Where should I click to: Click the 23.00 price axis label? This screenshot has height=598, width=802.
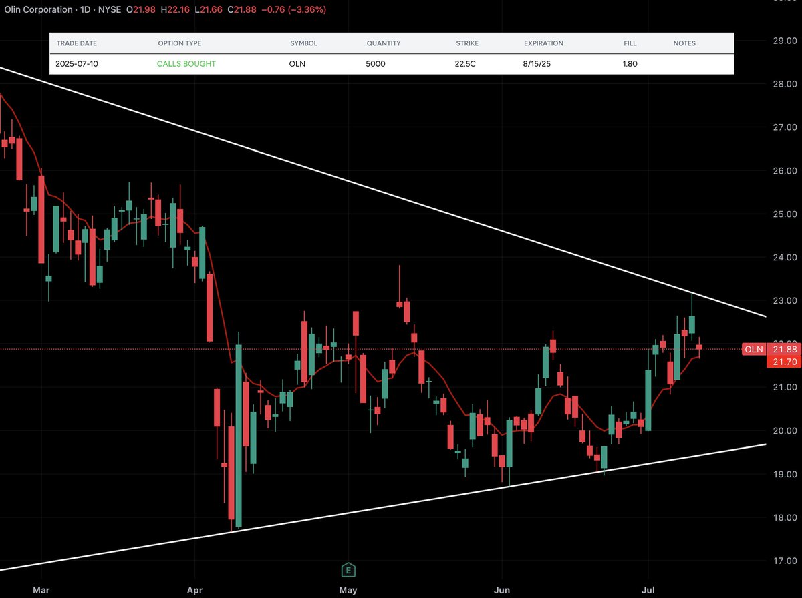pyautogui.click(x=783, y=301)
